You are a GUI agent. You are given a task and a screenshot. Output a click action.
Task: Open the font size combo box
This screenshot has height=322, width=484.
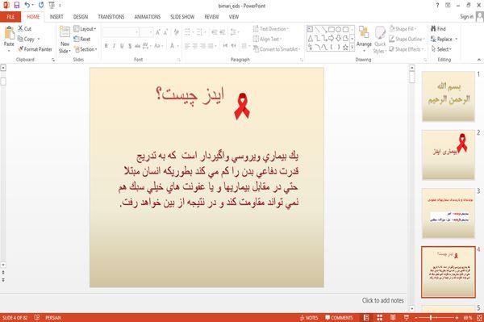point(146,32)
